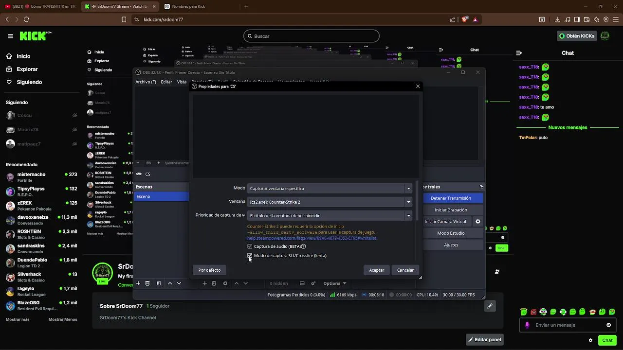Screen dimensions: 623x350
Task: Undock the Controles panel
Action: click(481, 187)
